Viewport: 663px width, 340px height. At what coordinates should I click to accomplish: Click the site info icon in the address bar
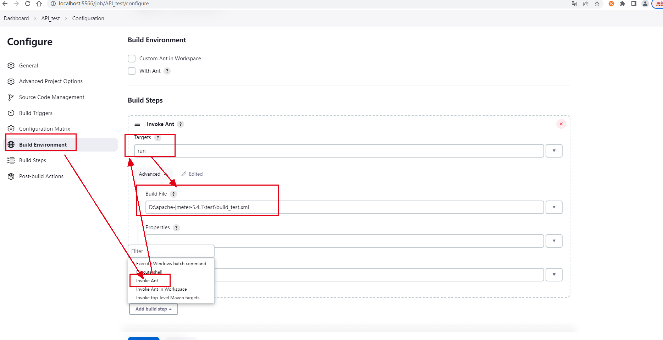point(53,4)
